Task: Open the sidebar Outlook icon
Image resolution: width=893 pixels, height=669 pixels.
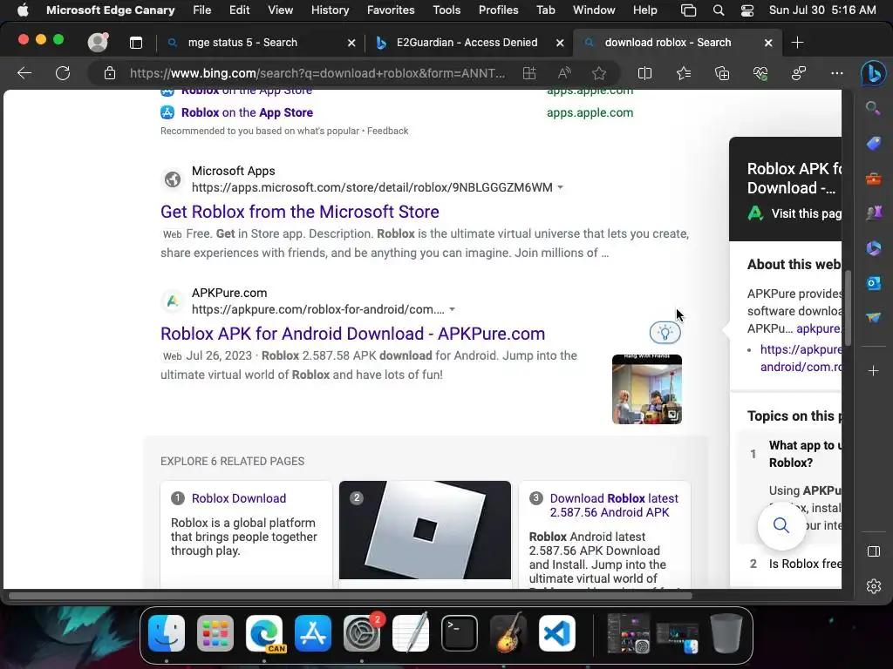Action: coord(874,283)
